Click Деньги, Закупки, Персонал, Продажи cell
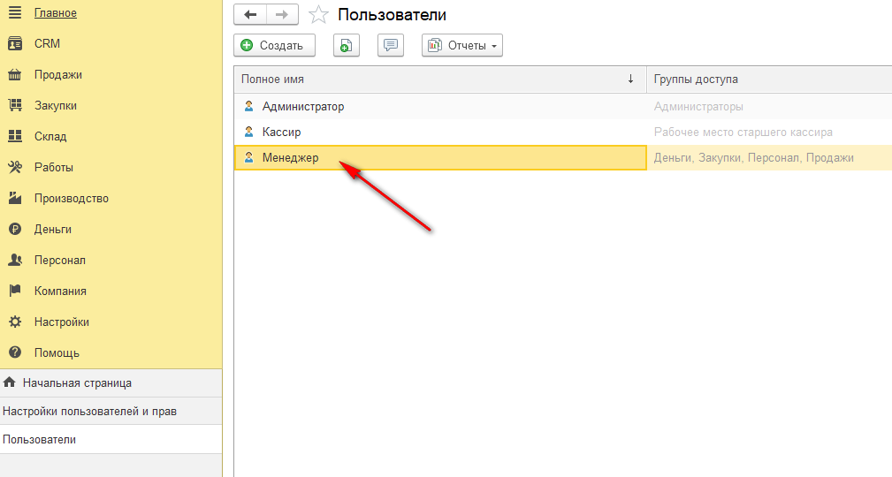This screenshot has height=477, width=892. [769, 157]
